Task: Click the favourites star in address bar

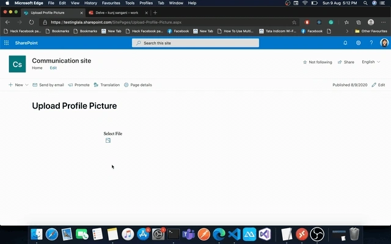Action: (x=294, y=23)
